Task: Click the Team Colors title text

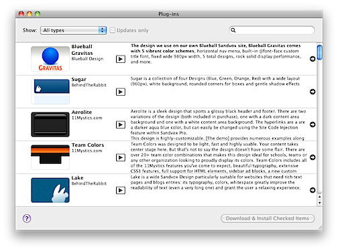Action: 88,145
